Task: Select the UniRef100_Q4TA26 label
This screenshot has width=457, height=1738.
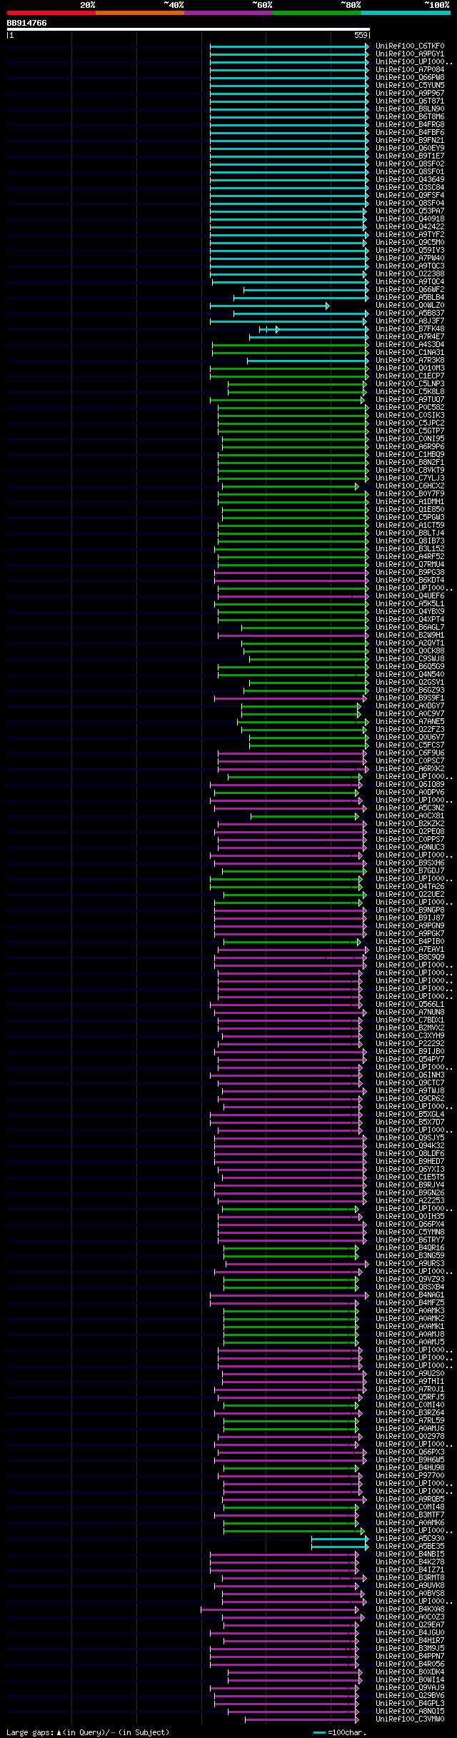Action: 410,887
